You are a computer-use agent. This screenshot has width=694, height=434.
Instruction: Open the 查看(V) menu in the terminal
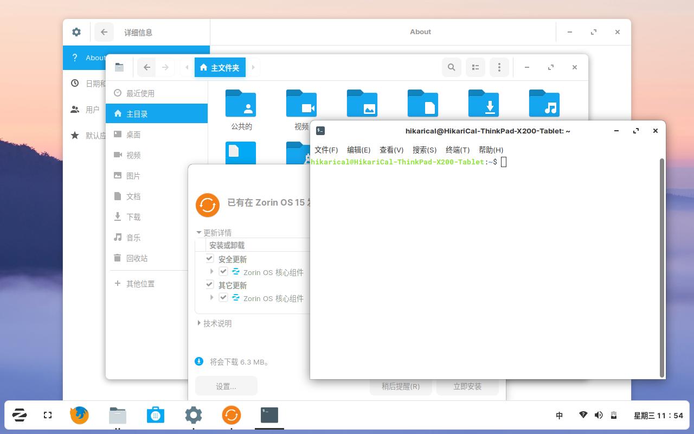coord(391,150)
